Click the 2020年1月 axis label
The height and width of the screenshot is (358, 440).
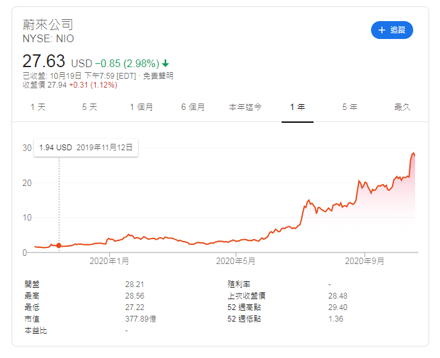pos(109,261)
